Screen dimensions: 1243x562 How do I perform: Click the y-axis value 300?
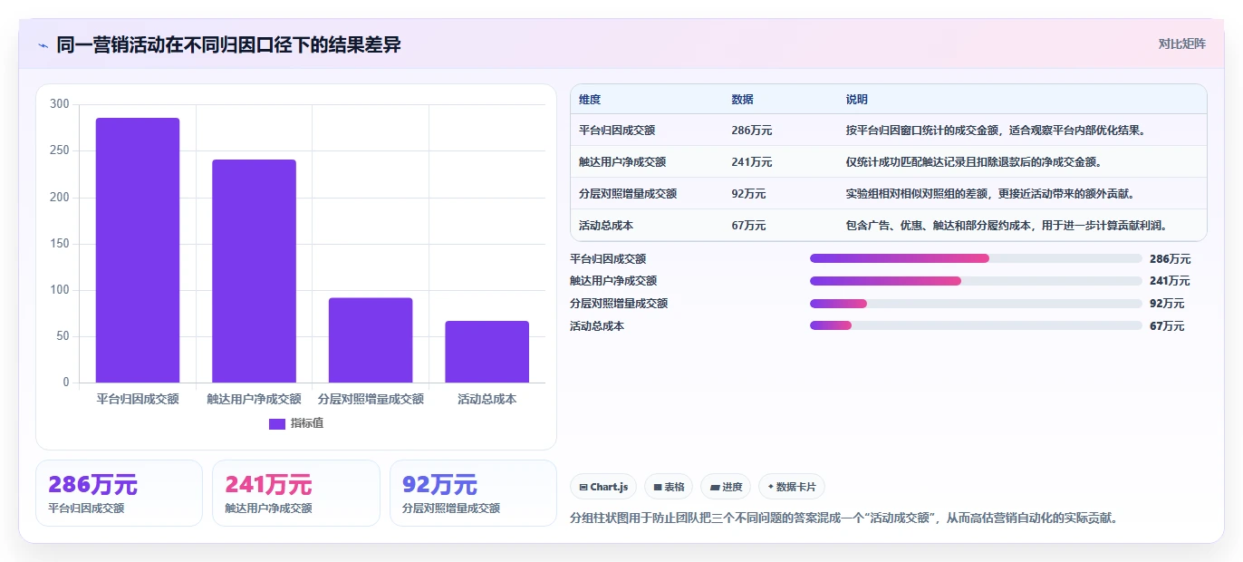coord(60,104)
